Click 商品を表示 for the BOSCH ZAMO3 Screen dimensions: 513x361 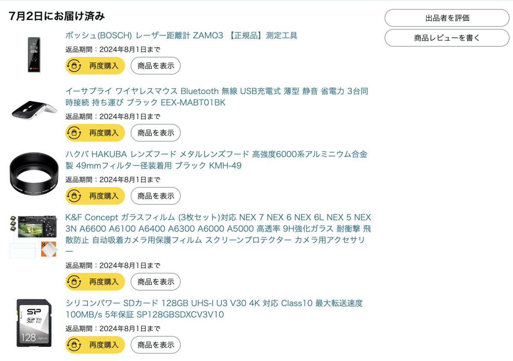[156, 66]
